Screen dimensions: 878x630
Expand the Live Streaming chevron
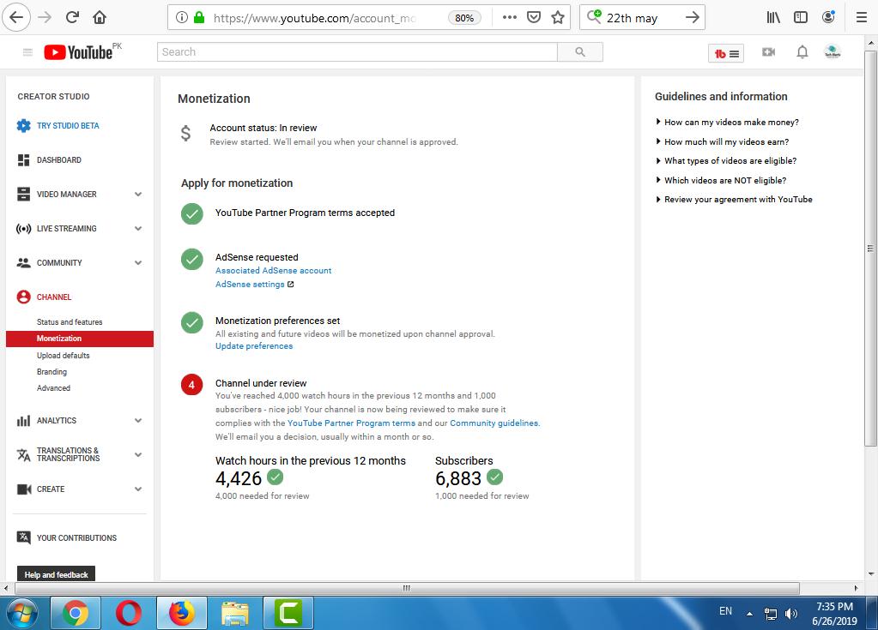pyautogui.click(x=137, y=228)
